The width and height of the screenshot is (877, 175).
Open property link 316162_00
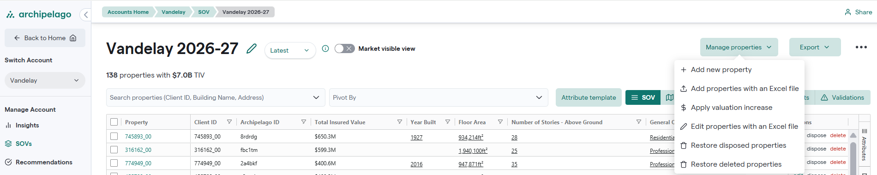click(138, 150)
